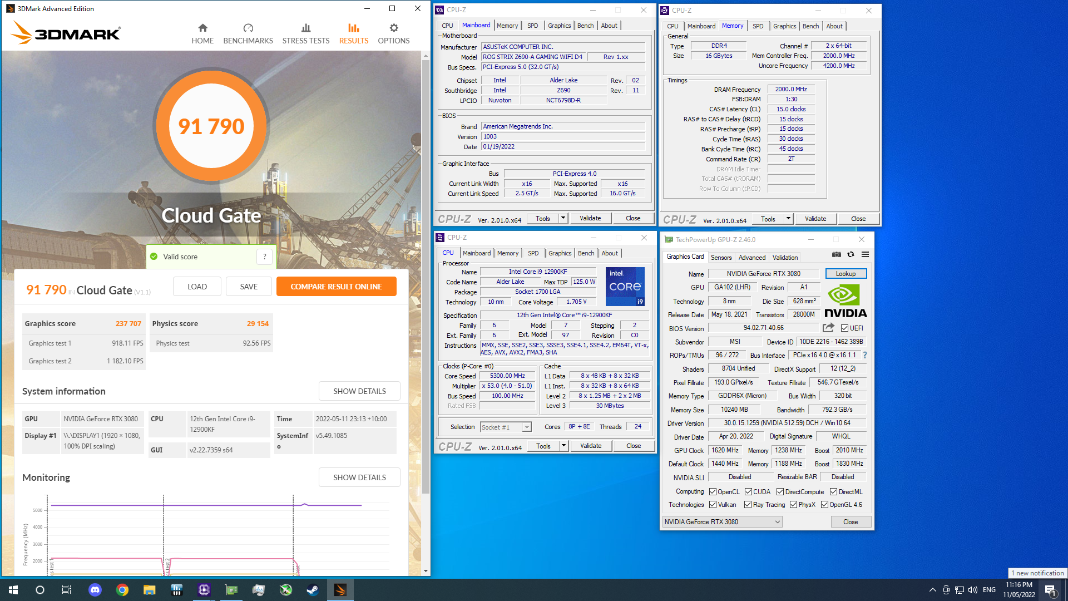Open Cortana search circle on taskbar

[40, 590]
